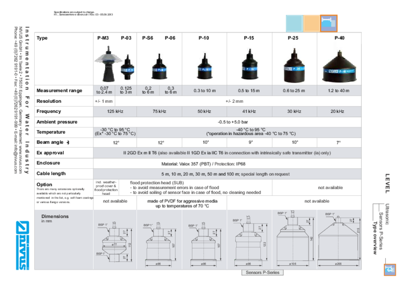Viewport: 406px width, 287px height.
Task: Click the peach orange square at the top
Action: (311, 23)
